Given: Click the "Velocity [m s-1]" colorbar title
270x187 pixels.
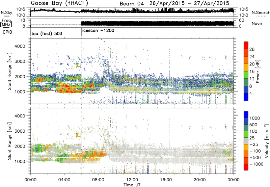Looking at the screenshot, I should point(267,141).
